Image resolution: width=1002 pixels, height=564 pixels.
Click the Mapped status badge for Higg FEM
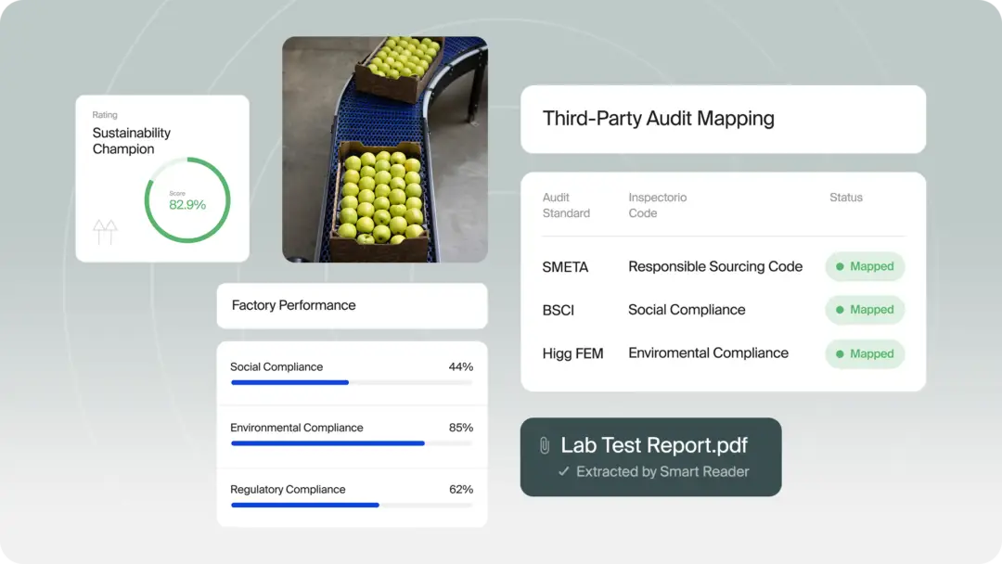tap(865, 353)
